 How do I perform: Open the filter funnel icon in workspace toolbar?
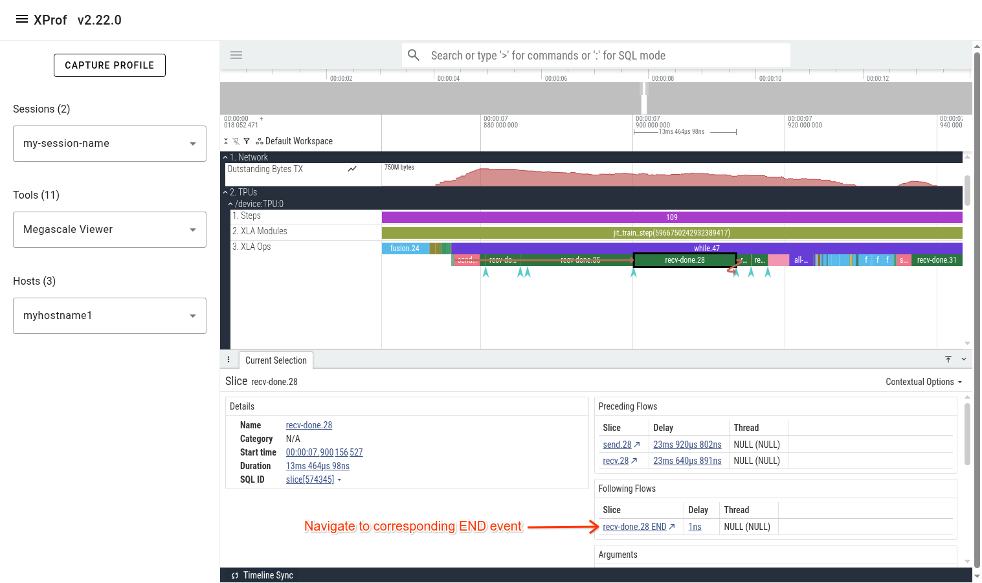point(246,140)
